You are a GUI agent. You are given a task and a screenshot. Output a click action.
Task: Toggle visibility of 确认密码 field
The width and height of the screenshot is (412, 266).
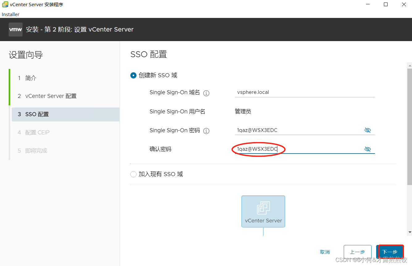click(368, 149)
